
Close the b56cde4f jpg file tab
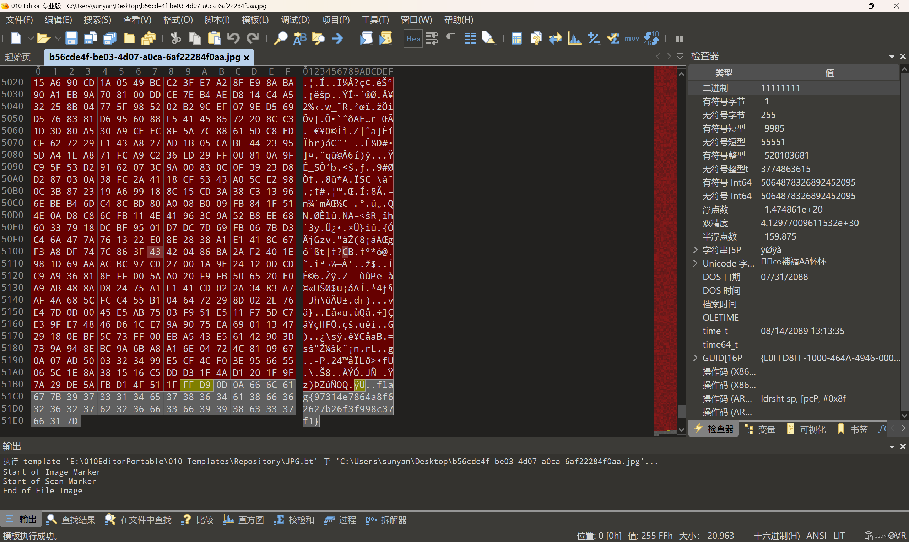(247, 57)
